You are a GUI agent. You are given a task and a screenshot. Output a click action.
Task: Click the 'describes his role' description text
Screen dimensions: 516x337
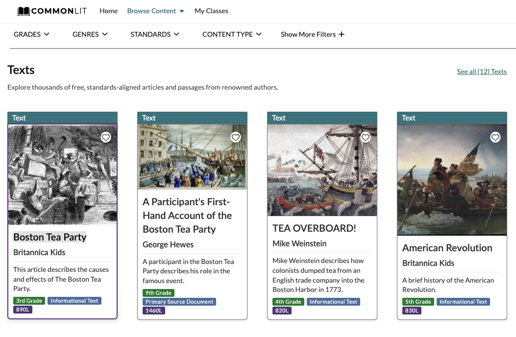[188, 271]
